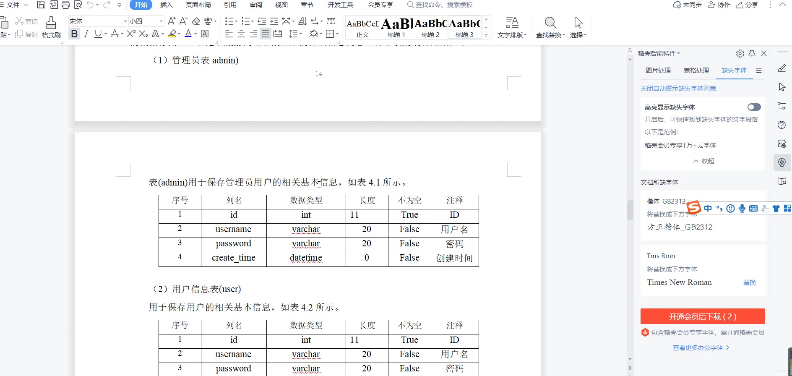792x376 pixels.
Task: Toggle Italic formatting
Action: pyautogui.click(x=86, y=34)
